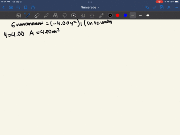The image size is (180, 135).
Task: Select the Highlighter tool
Action: [x=46, y=15]
